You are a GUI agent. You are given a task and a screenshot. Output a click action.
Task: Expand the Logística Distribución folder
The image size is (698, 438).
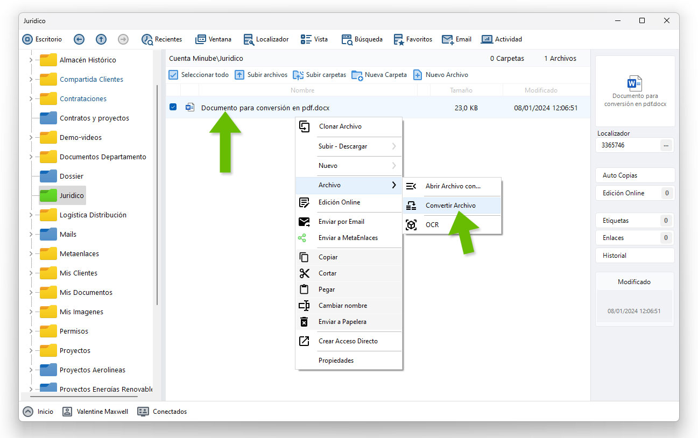point(31,215)
